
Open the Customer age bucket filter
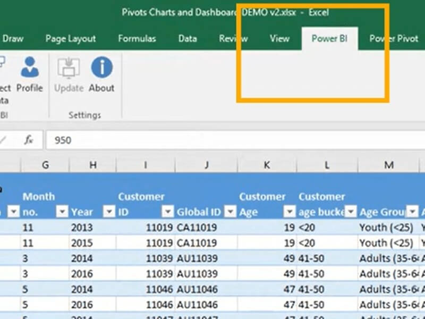tap(351, 211)
